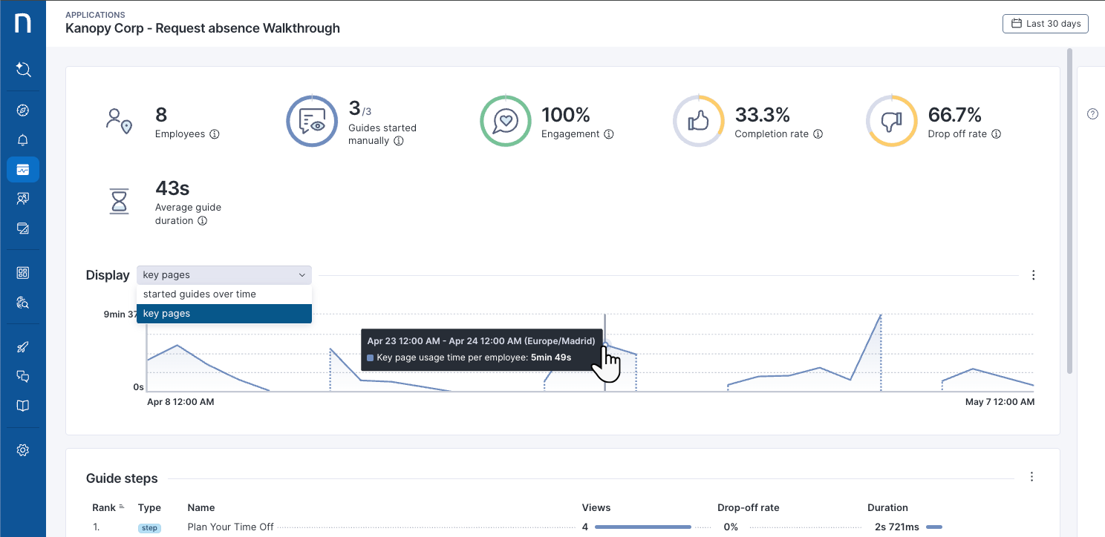Open the Last 30 days date picker
The width and height of the screenshot is (1105, 537).
(1045, 24)
